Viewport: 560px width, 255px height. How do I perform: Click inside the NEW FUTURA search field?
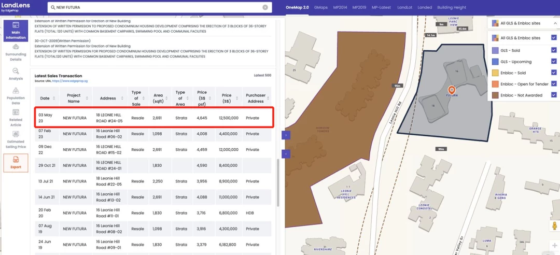(x=160, y=7)
